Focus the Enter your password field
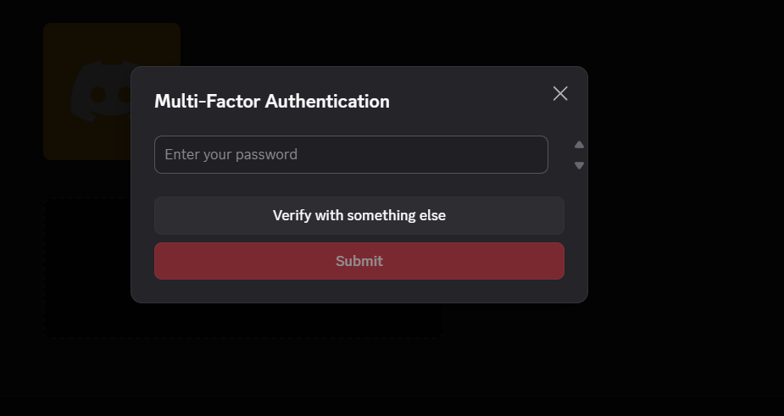The width and height of the screenshot is (784, 416). coord(351,154)
